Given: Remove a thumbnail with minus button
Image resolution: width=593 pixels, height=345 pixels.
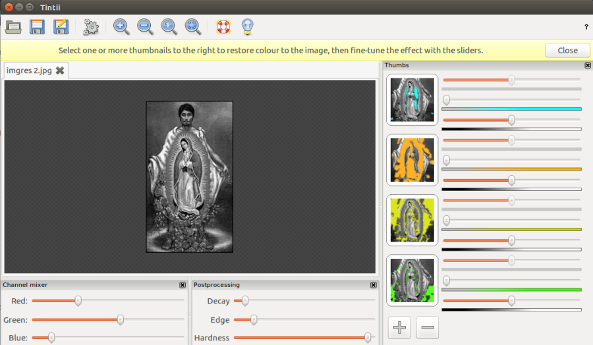Looking at the screenshot, I should point(428,327).
